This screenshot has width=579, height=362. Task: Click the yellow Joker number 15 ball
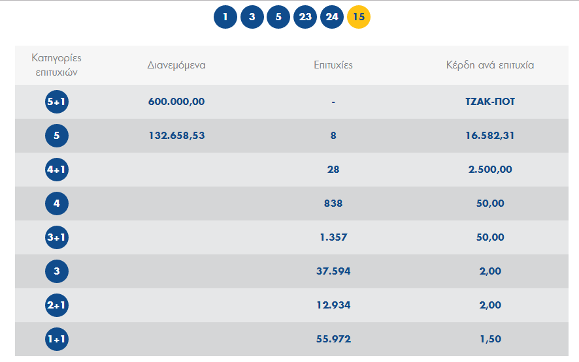(x=359, y=17)
